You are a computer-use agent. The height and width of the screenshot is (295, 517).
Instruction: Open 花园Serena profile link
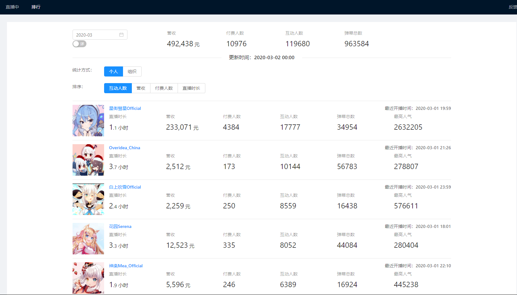click(x=120, y=226)
